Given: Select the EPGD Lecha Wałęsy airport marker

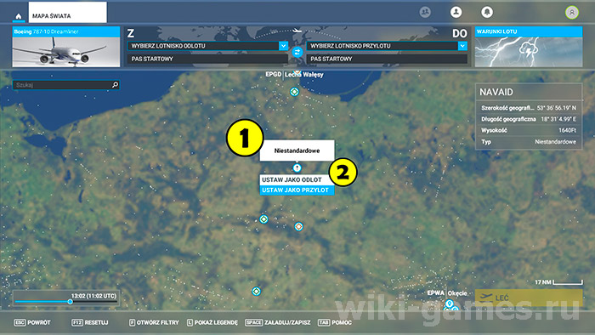Looking at the screenshot, I should (294, 92).
